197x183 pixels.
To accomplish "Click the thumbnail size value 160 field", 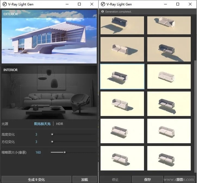I will pos(38,152).
